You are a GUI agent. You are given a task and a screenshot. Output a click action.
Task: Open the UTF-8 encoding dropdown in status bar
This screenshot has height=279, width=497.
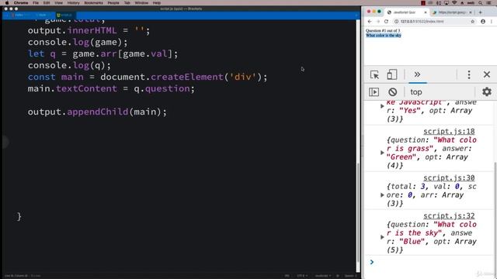point(301,276)
